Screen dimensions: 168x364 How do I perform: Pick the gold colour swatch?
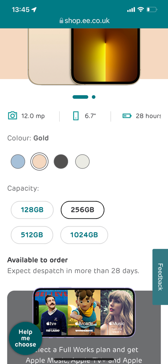click(39, 161)
